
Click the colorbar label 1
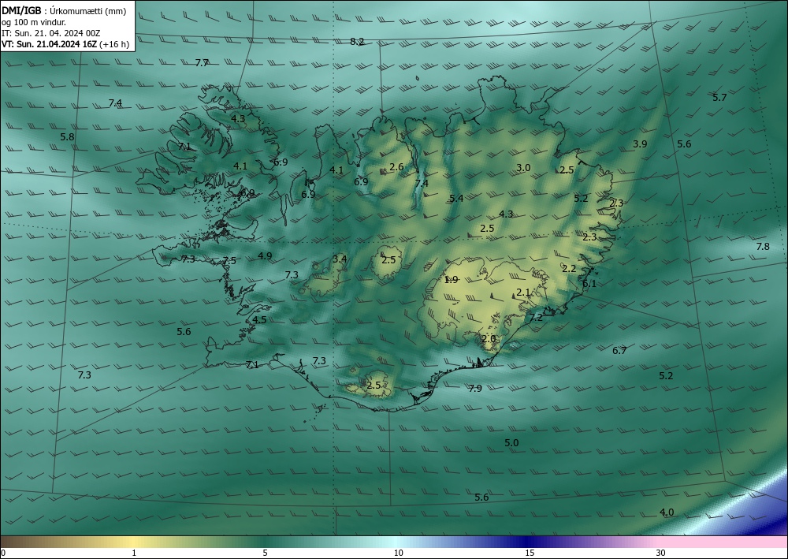[134, 553]
